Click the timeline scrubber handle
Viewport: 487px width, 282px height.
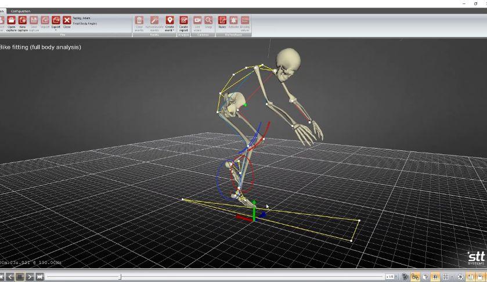pos(120,276)
